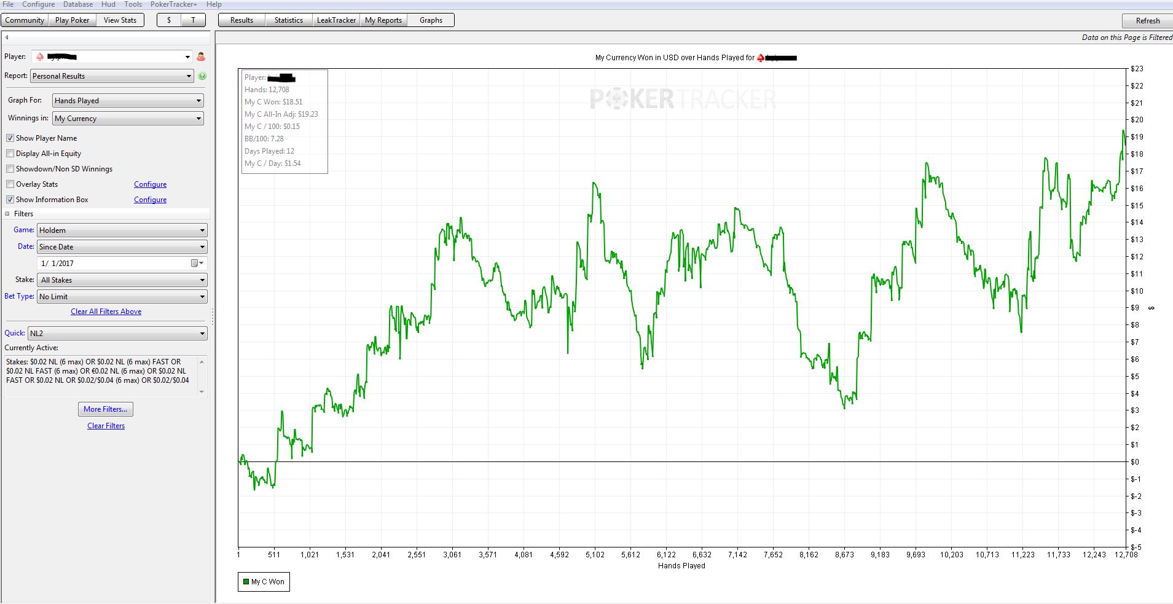The image size is (1173, 604).
Task: Open the Bet Type No Limit dropdown
Action: coord(122,297)
